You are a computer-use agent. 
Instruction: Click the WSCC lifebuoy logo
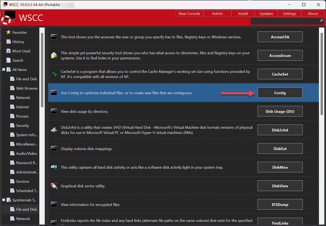(x=8, y=18)
